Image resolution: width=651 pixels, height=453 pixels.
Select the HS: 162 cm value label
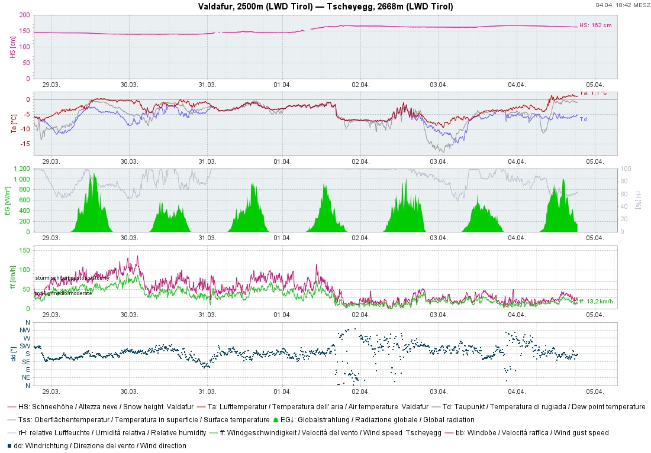(595, 25)
